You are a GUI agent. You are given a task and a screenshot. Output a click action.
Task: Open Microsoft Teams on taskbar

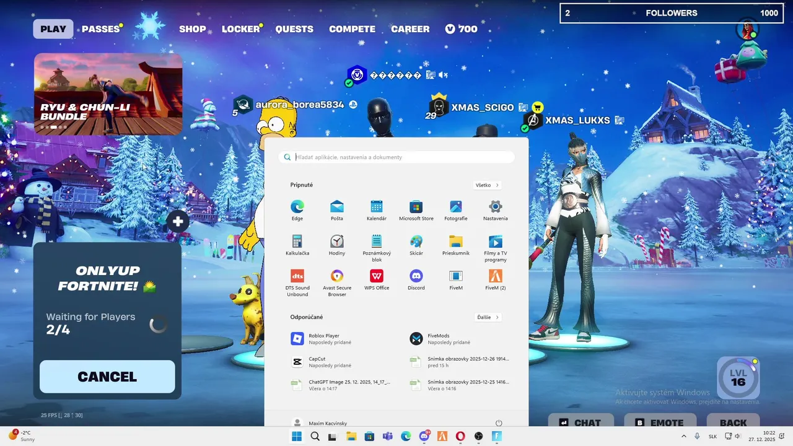click(388, 437)
